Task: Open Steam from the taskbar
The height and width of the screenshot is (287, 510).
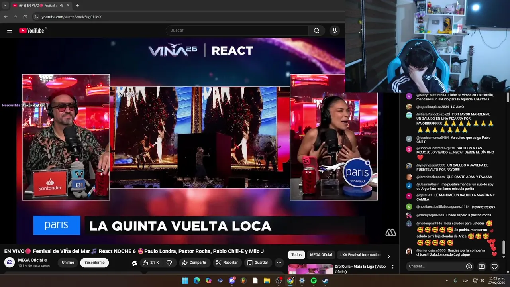Action: (325, 281)
